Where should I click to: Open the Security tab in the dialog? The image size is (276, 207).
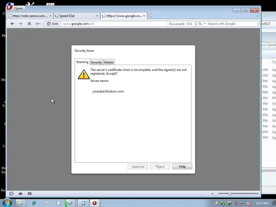tap(96, 62)
